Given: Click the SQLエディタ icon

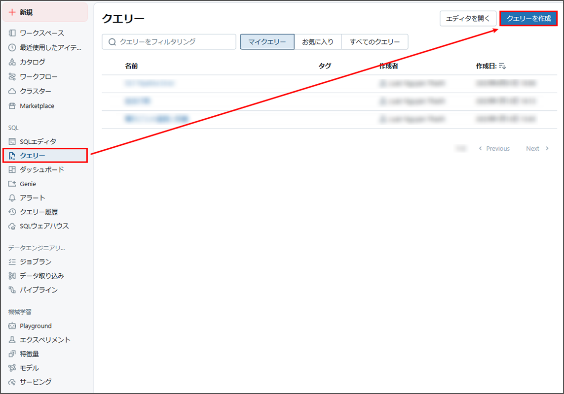Looking at the screenshot, I should [12, 141].
